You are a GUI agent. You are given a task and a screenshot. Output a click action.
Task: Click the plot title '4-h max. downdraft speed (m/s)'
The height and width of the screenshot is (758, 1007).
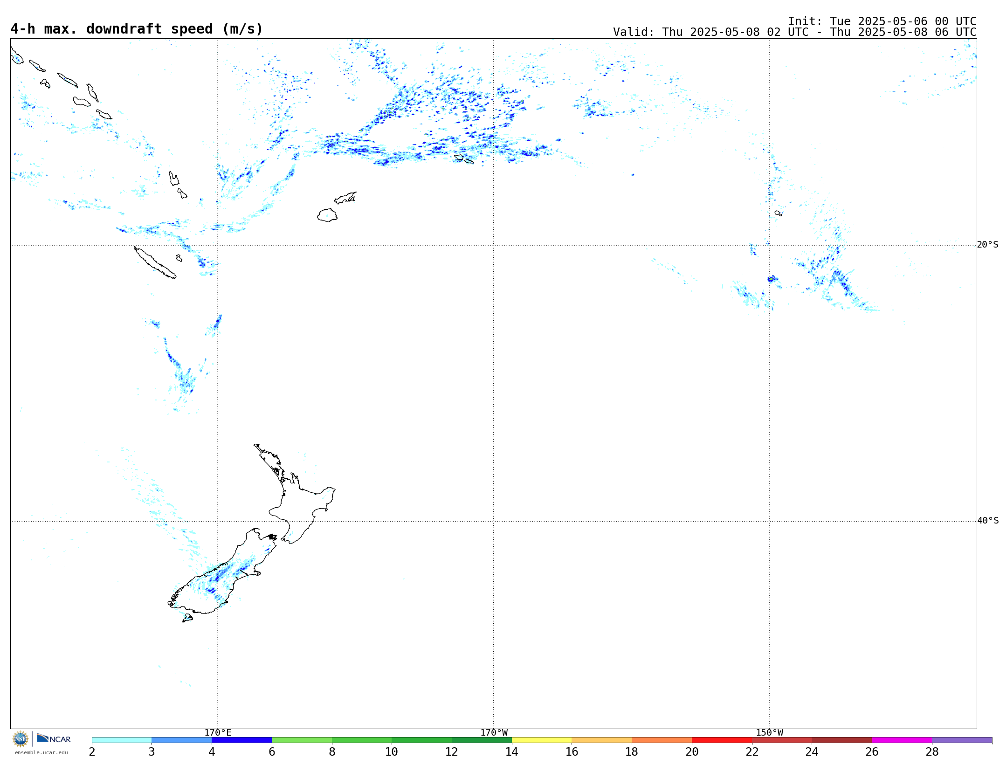pos(137,29)
